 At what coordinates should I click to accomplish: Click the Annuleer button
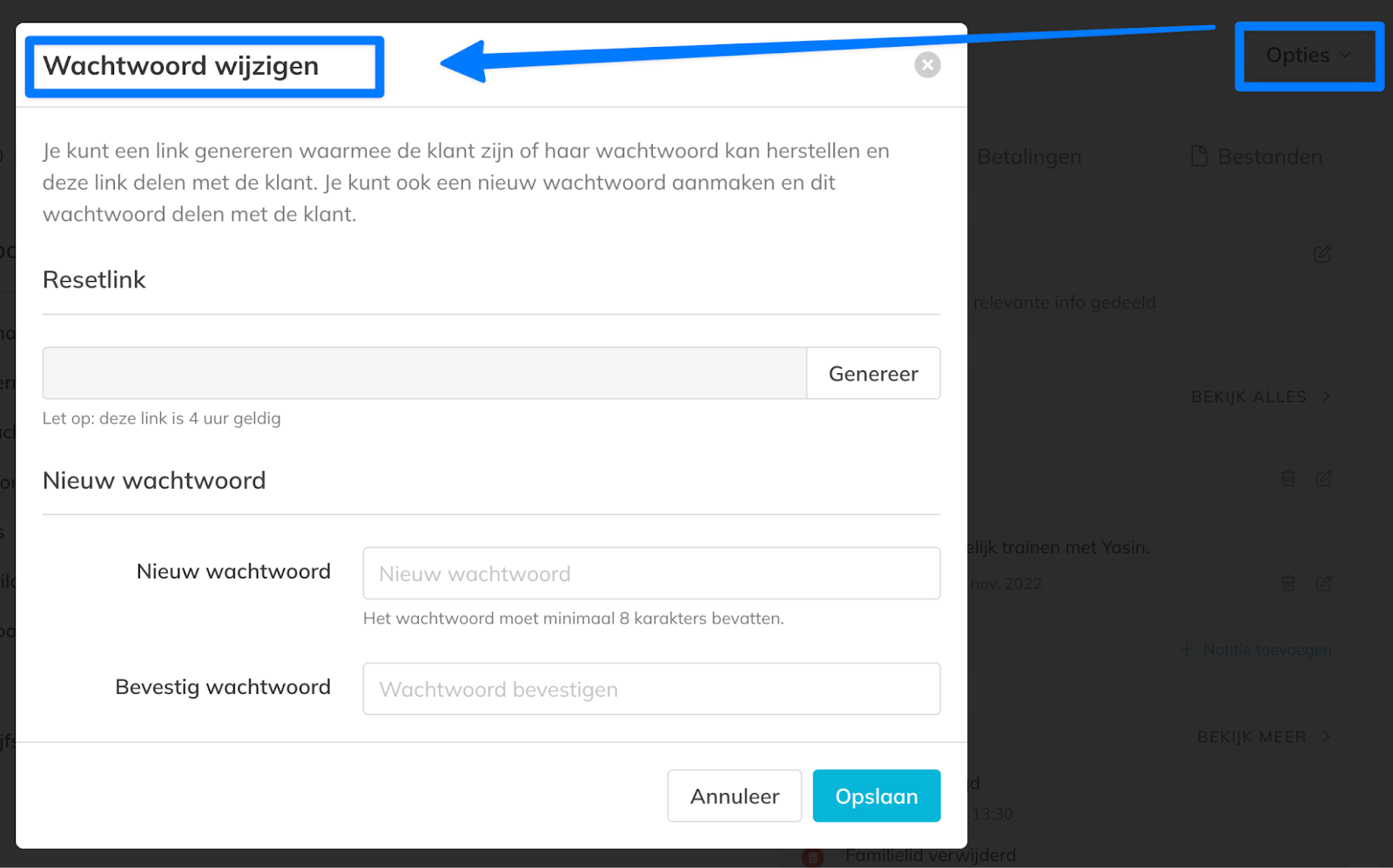pos(734,796)
